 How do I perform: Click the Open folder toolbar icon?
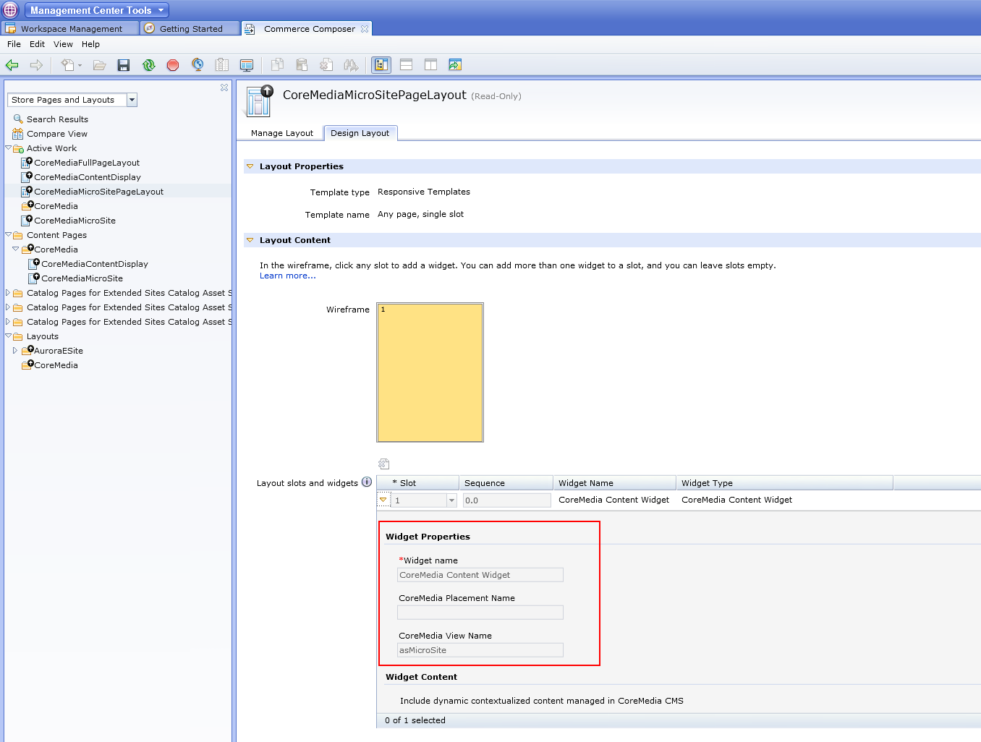(x=99, y=65)
